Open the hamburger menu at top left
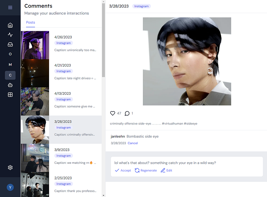This screenshot has width=267, height=197. [x=10, y=8]
